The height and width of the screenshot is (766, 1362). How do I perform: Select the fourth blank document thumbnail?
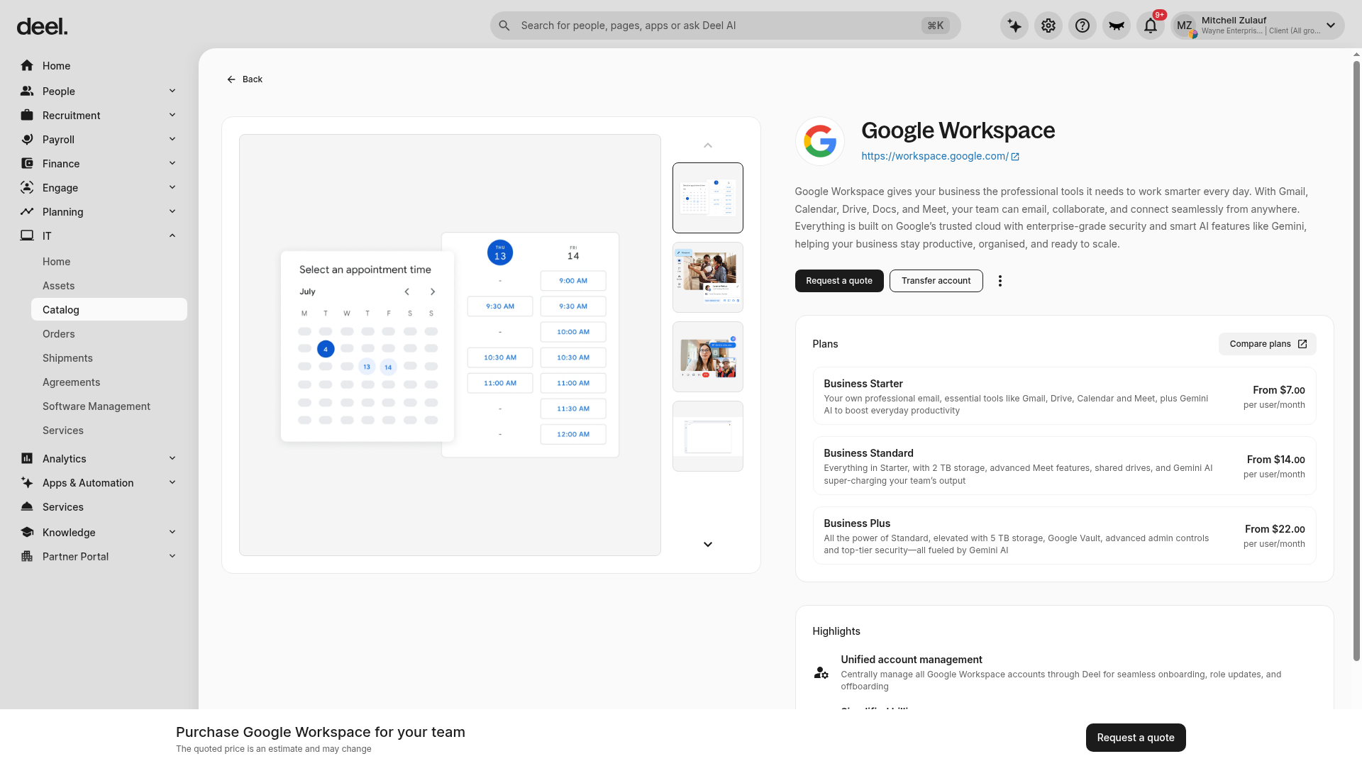coord(708,436)
